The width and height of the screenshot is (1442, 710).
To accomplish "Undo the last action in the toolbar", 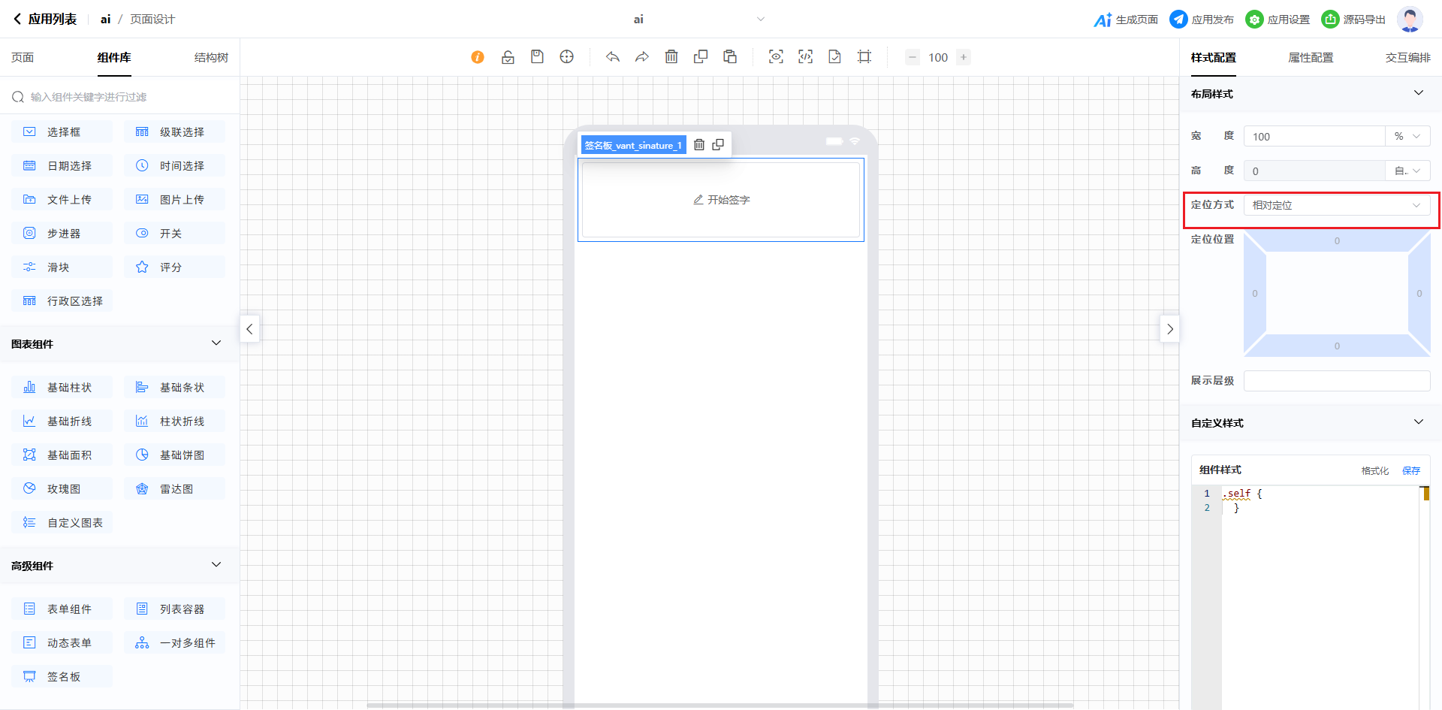I will 613,57.
